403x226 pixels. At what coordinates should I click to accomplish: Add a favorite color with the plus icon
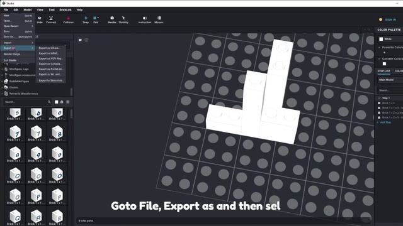pos(384,53)
